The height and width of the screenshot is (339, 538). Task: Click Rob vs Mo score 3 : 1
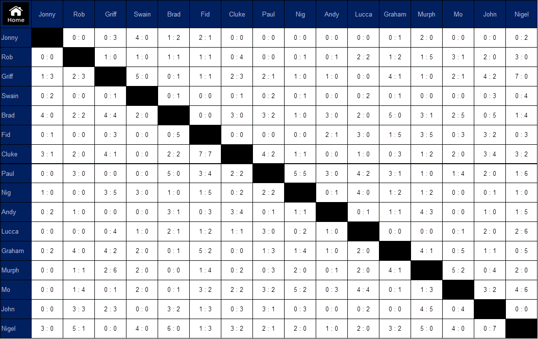[458, 57]
